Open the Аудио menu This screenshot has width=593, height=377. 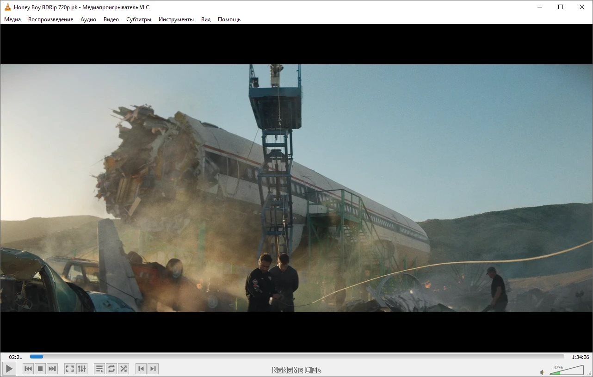pyautogui.click(x=88, y=19)
